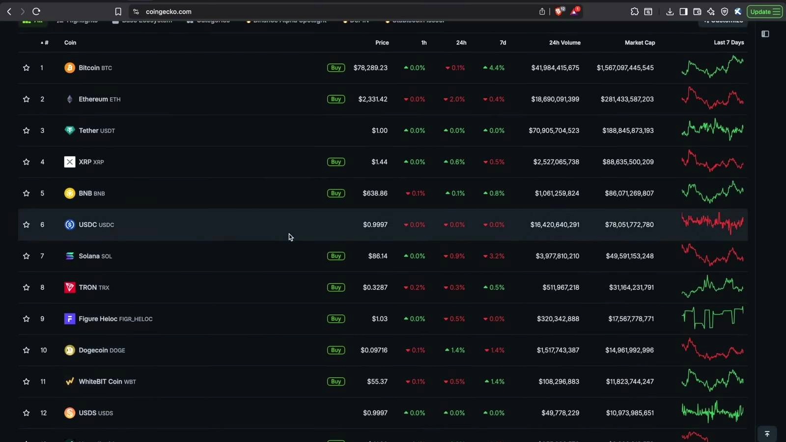Open the Brave Wallet icon
786x442 pixels.
pos(697,12)
